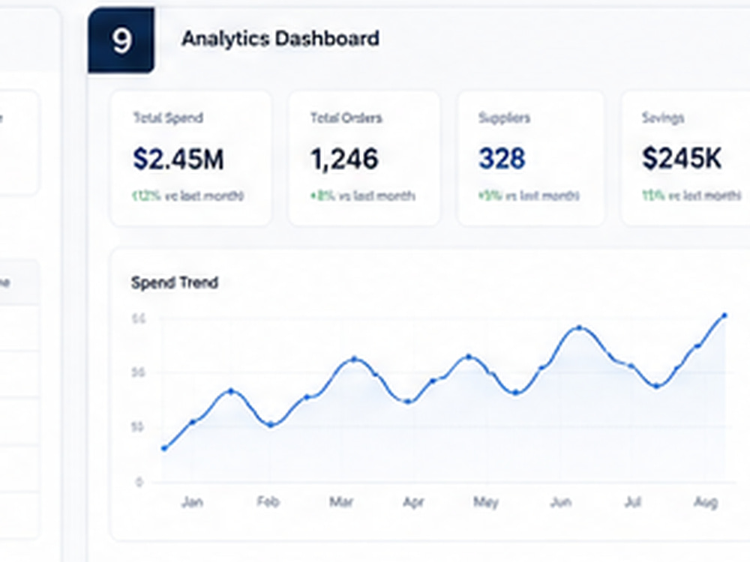Select the first data point of the trend line
The height and width of the screenshot is (562, 750).
click(x=164, y=448)
